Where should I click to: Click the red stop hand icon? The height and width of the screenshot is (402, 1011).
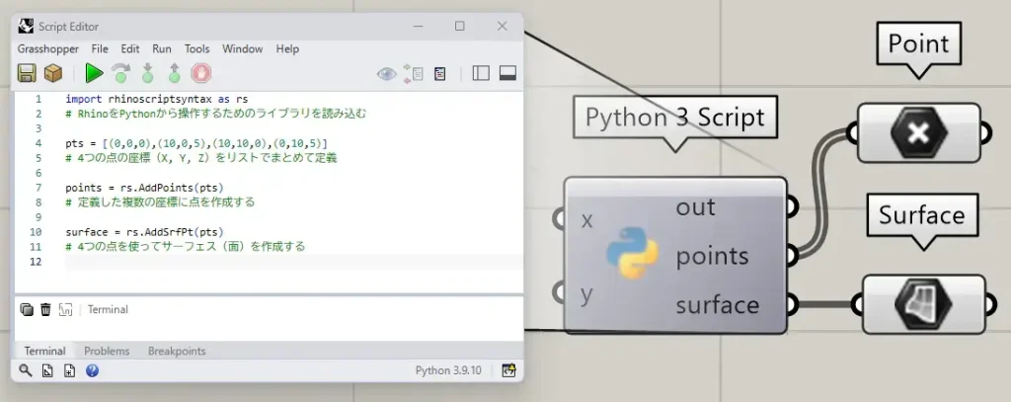[x=201, y=72]
